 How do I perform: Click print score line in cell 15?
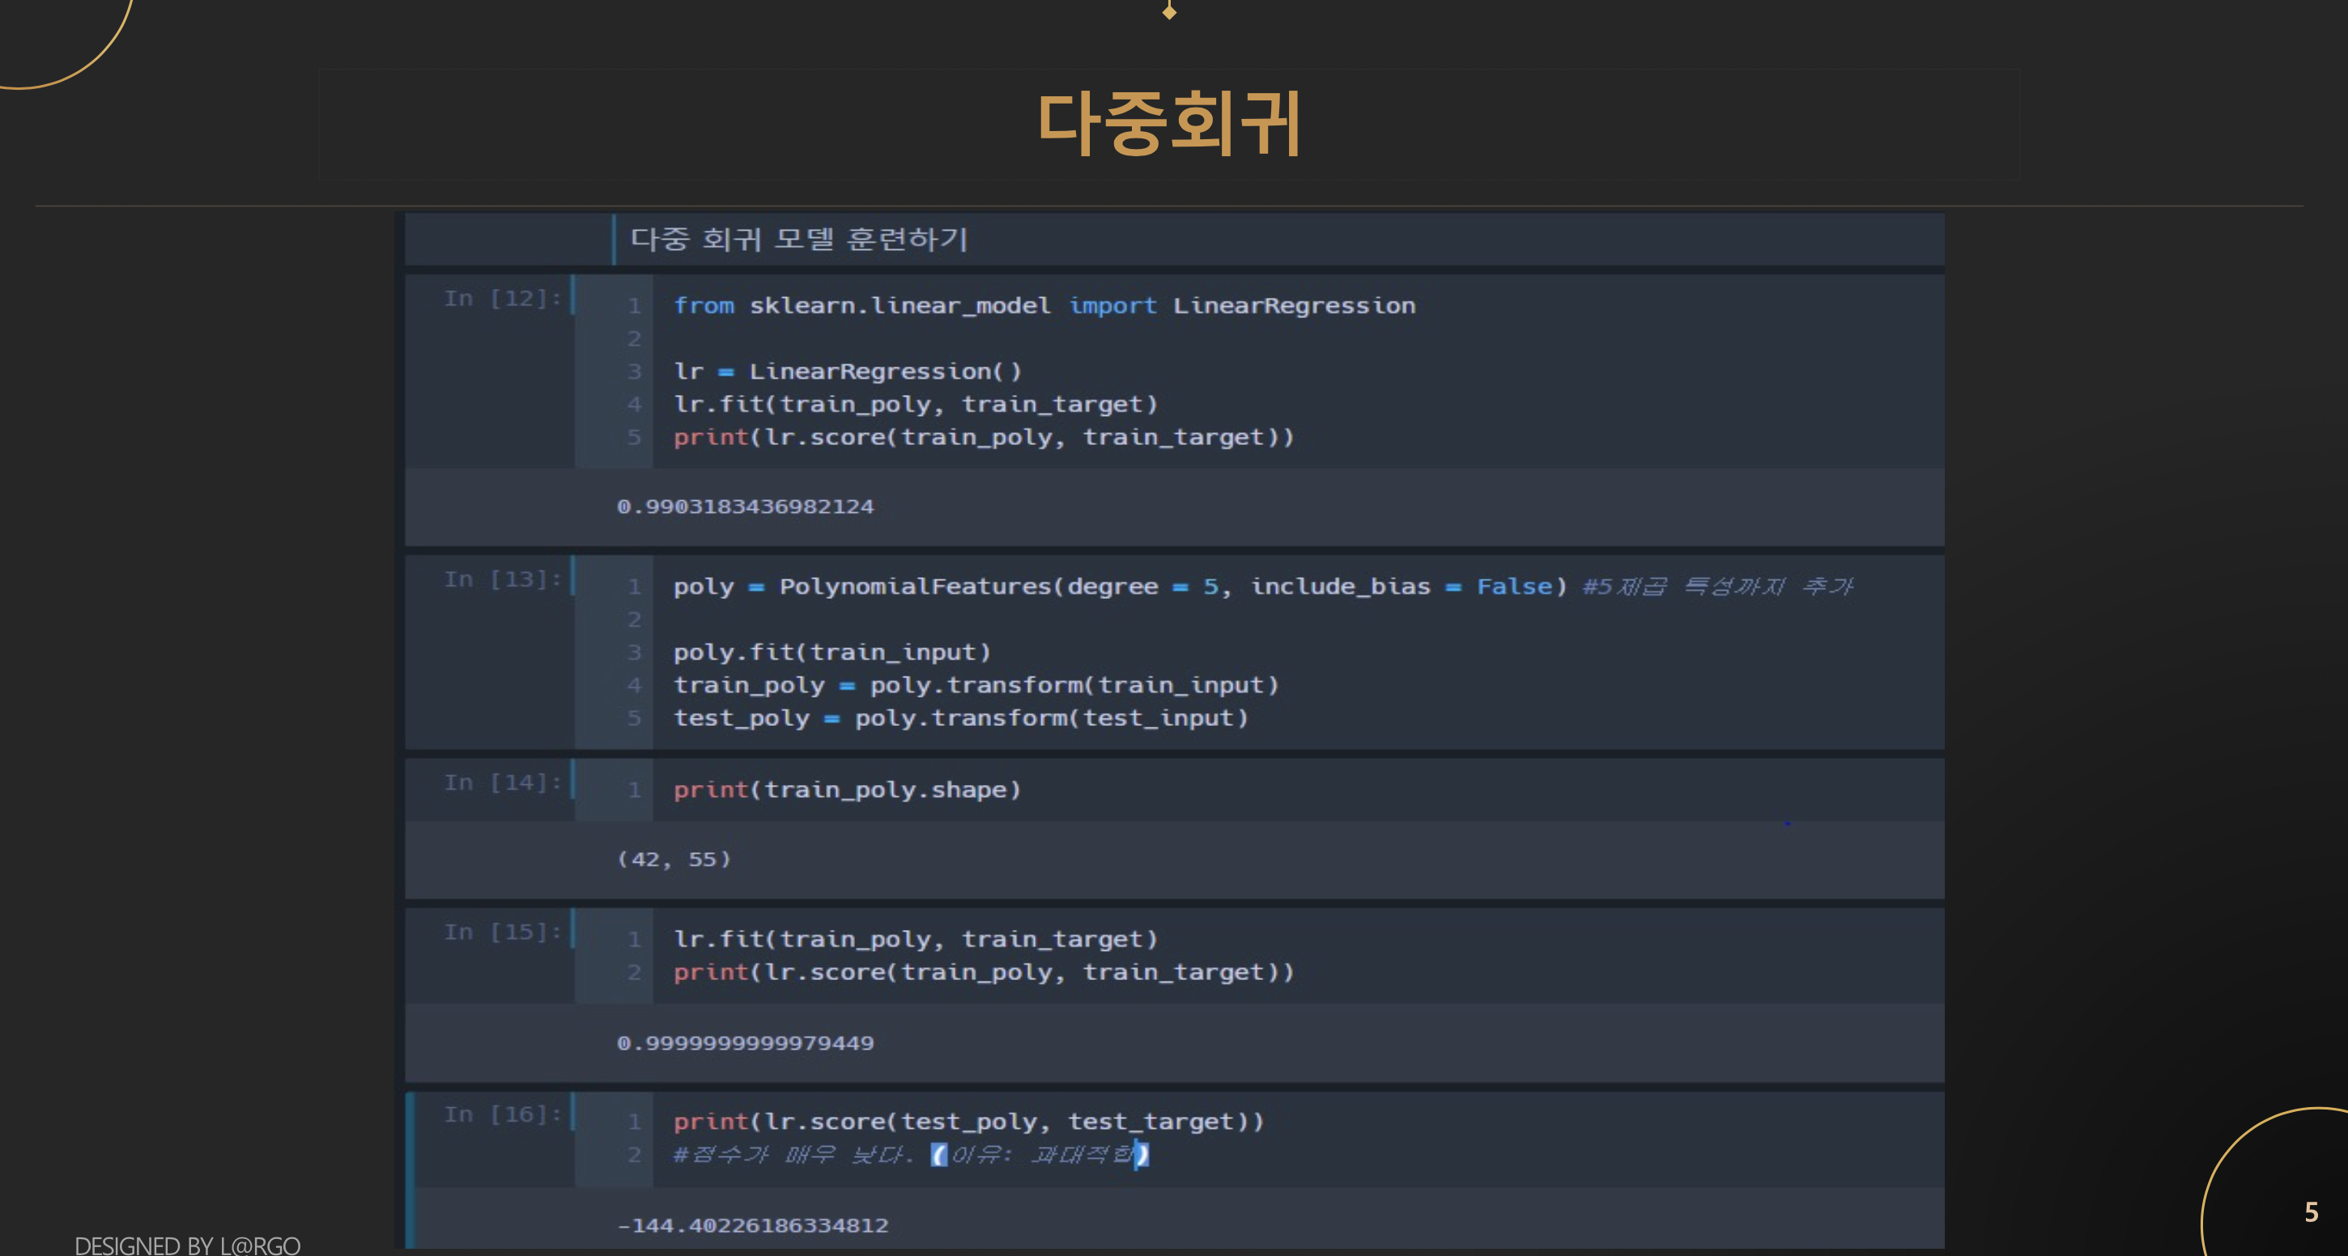983,972
